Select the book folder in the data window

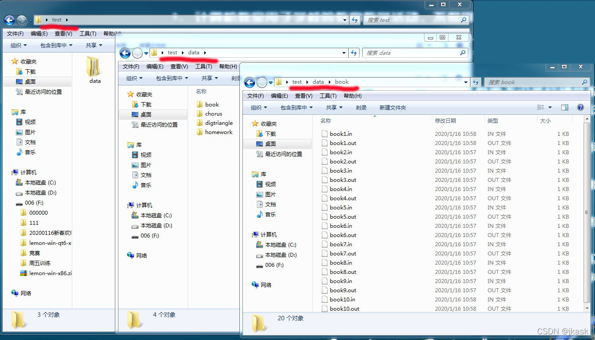click(208, 104)
